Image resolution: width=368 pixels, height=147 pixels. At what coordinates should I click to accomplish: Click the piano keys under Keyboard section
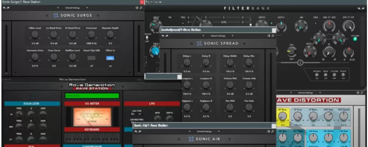click(92, 138)
